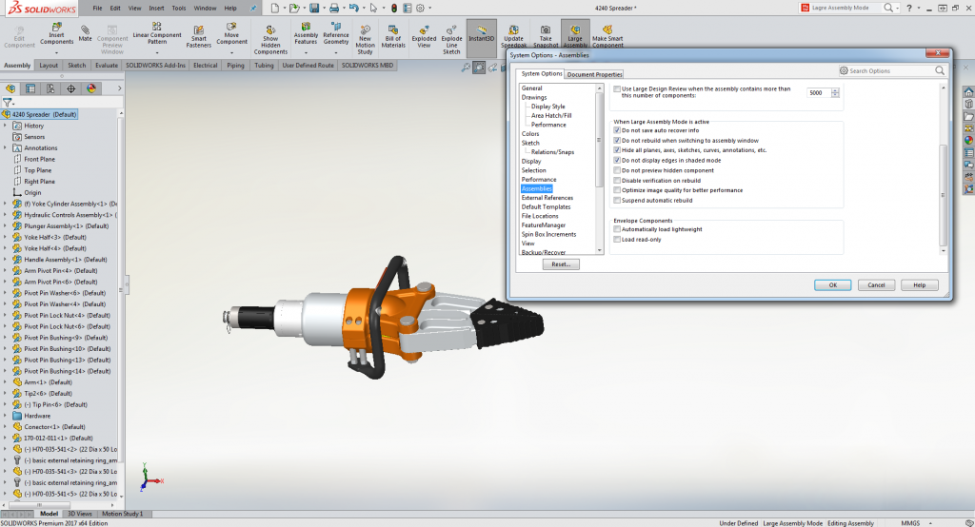This screenshot has width=975, height=527.
Task: Open DisplayManager tab icon
Action: point(91,88)
